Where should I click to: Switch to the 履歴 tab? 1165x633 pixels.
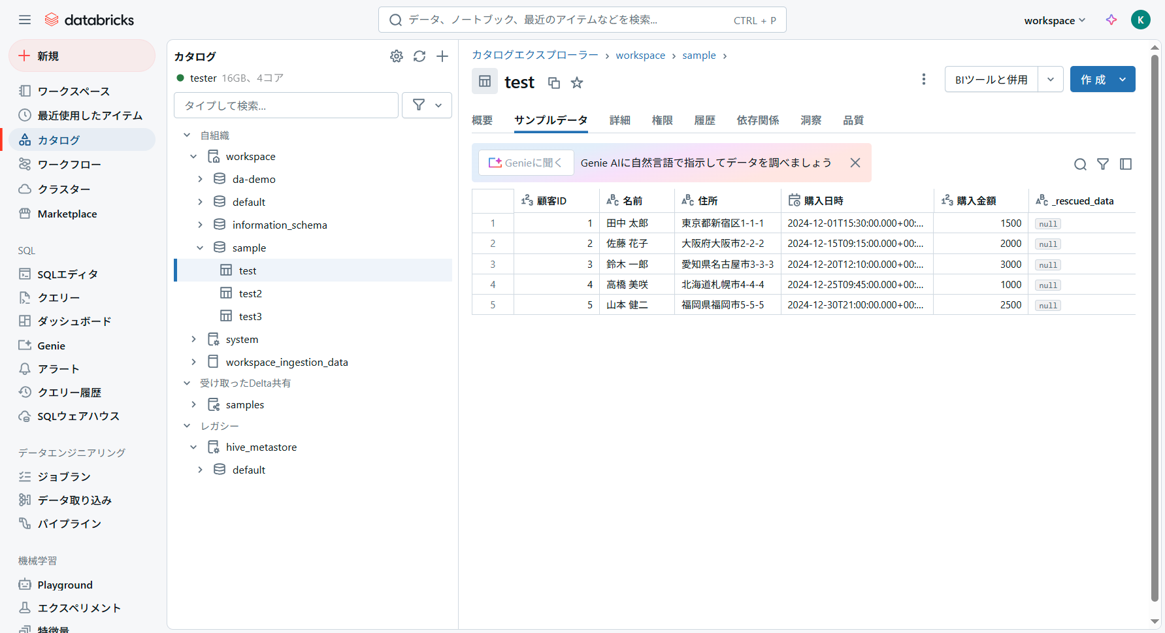click(x=704, y=120)
